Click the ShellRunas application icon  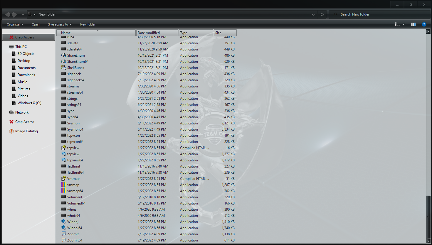(x=63, y=67)
